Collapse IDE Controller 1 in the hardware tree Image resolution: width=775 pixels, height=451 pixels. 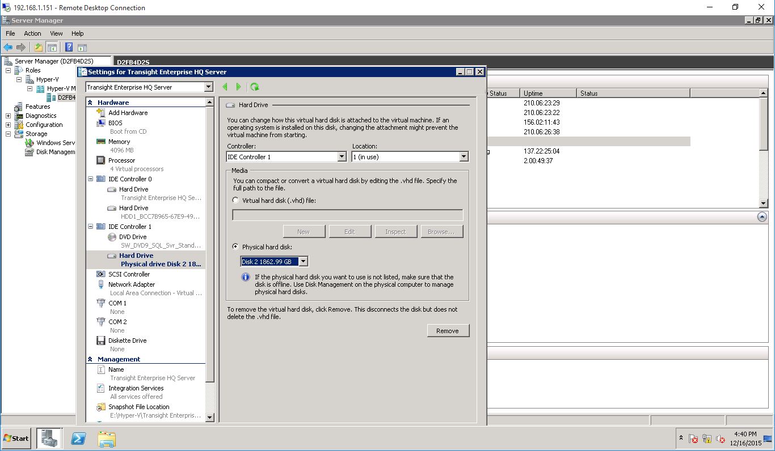pos(90,227)
